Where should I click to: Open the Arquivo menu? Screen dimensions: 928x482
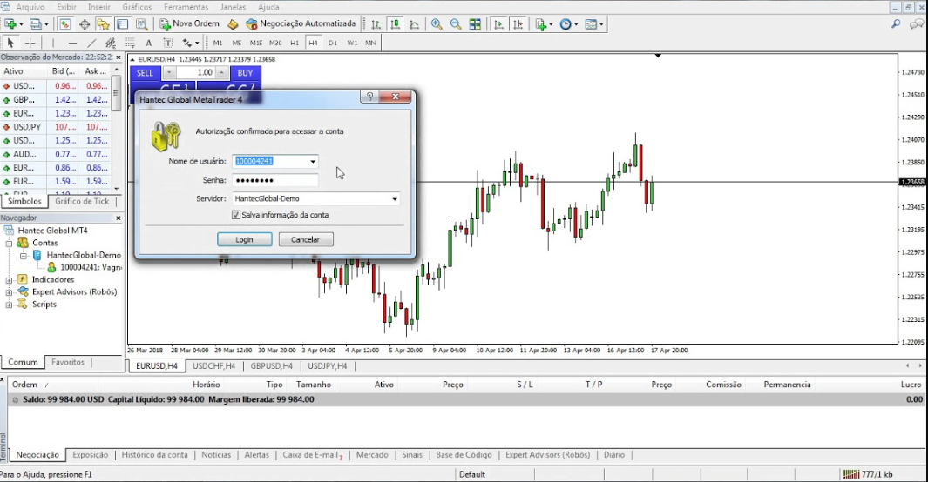pyautogui.click(x=30, y=7)
